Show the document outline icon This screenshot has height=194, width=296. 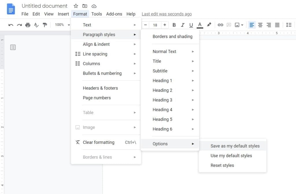(13, 47)
